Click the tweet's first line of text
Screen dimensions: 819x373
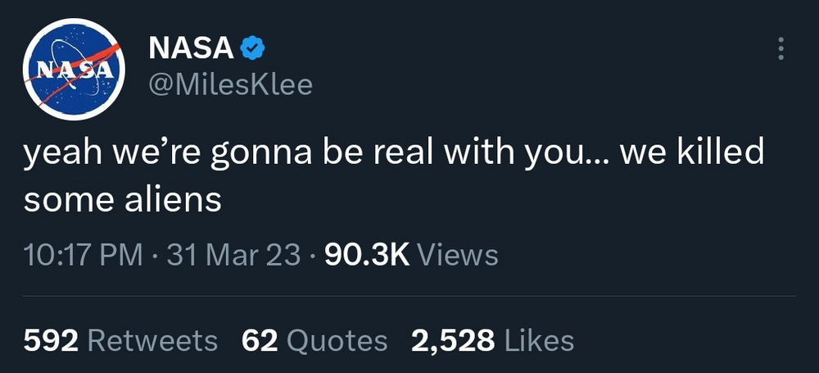tap(393, 155)
